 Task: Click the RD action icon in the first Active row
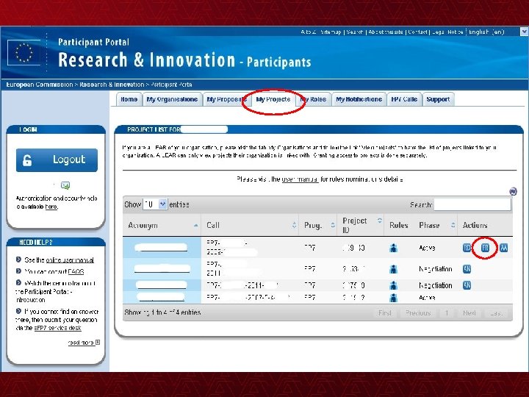pyautogui.click(x=467, y=248)
